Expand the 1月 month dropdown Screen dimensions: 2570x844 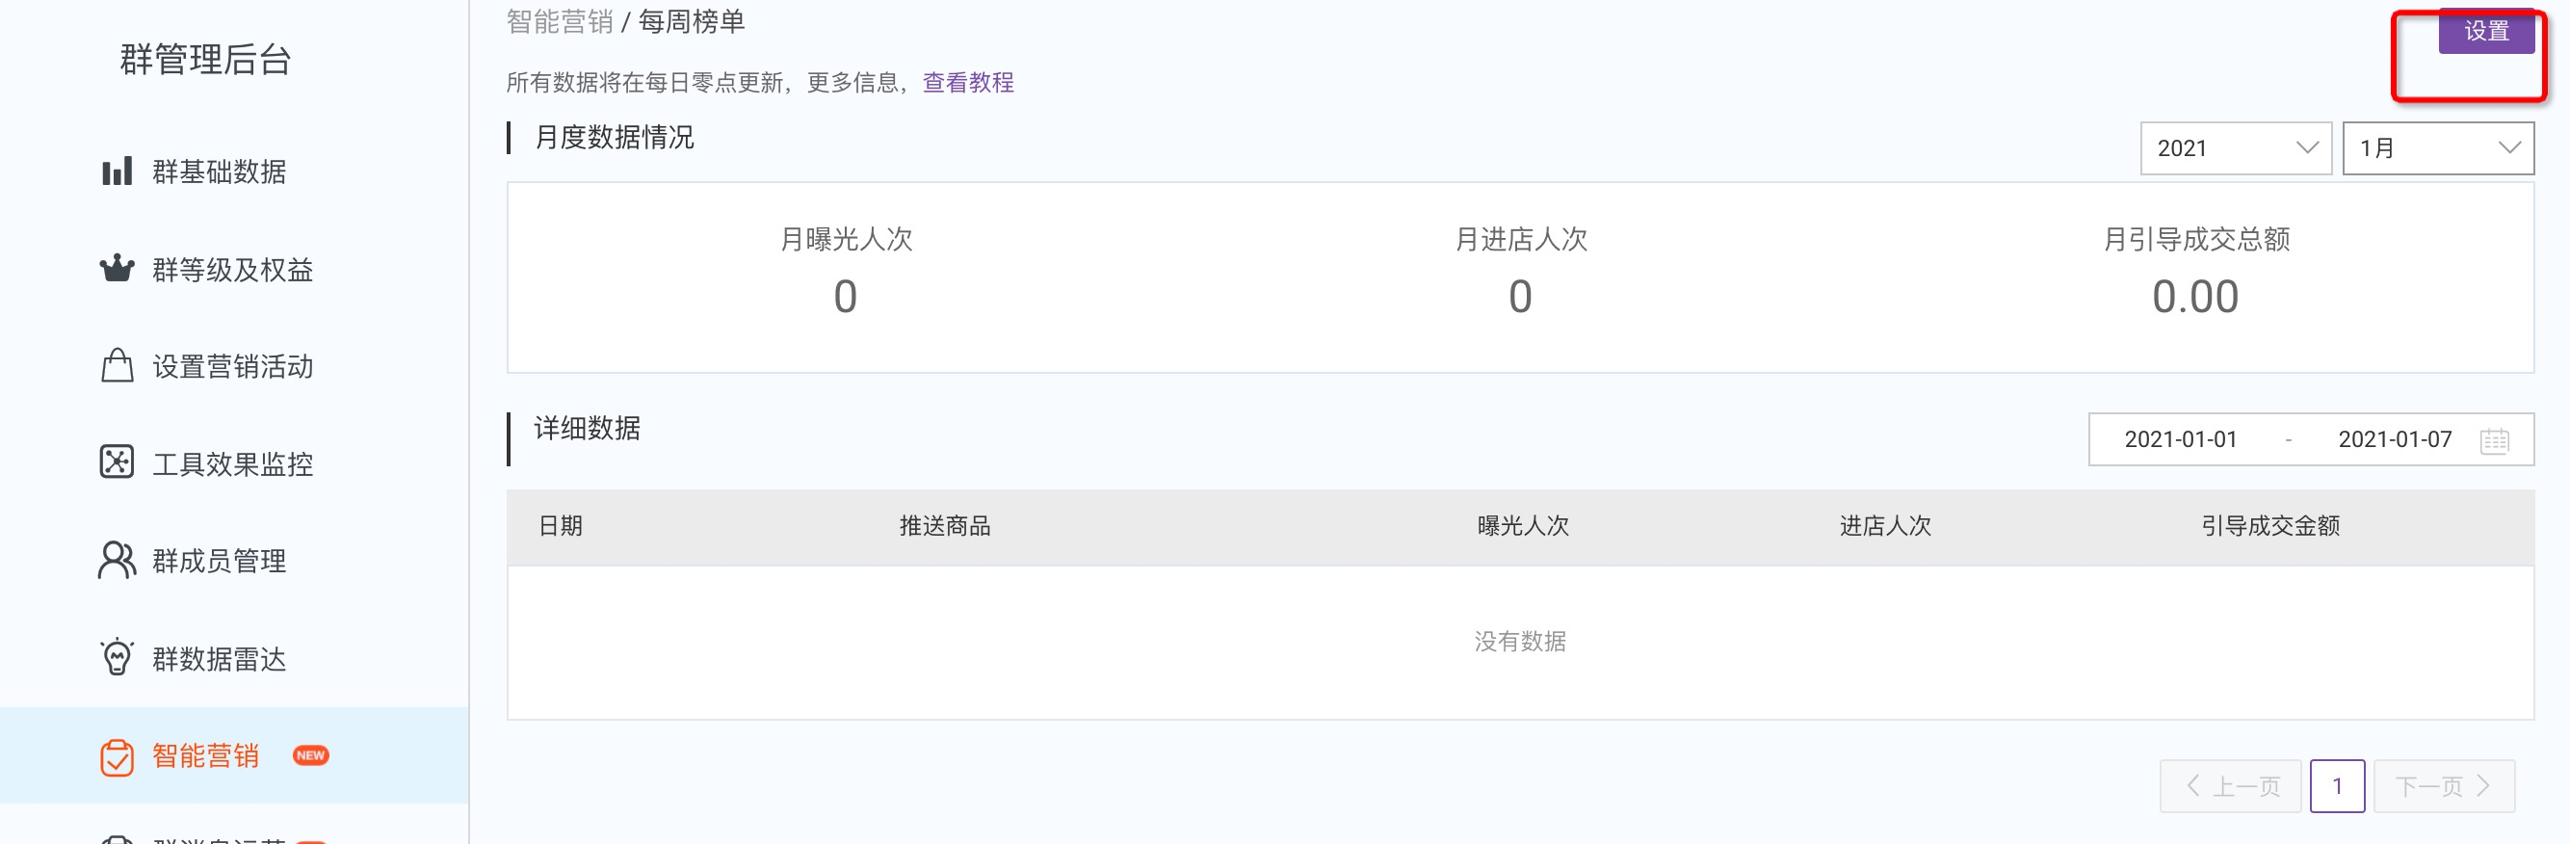pyautogui.click(x=2437, y=148)
